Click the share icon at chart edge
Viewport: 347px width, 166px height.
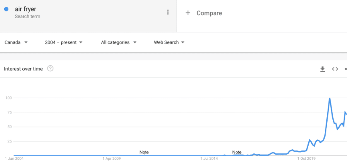point(346,69)
